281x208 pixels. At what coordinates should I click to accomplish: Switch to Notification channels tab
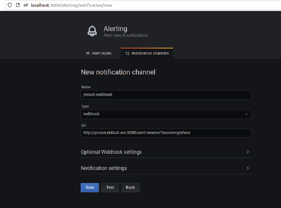[x=147, y=53]
